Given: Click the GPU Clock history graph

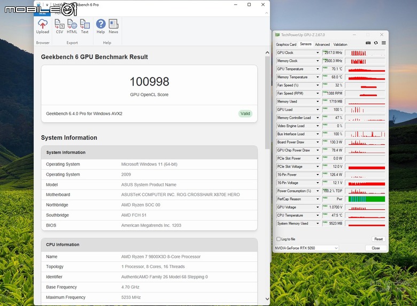Looking at the screenshot, I should (365, 52).
